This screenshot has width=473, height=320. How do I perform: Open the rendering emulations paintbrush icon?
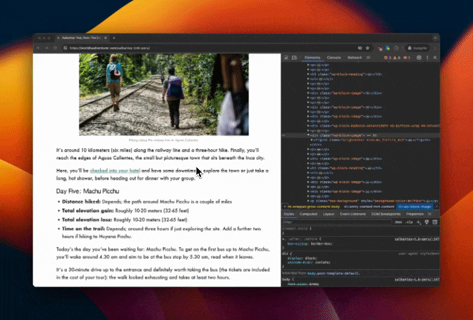pyautogui.click(x=426, y=222)
